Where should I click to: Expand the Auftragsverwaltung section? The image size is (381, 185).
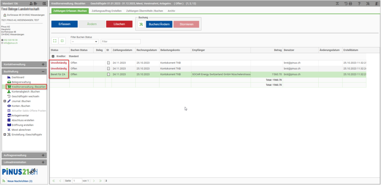pyautogui.click(x=43, y=155)
